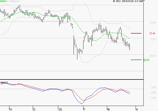Image resolution: width=158 pixels, height=111 pixels.
Task: Click the N month marker on time axis
Action: (11, 109)
